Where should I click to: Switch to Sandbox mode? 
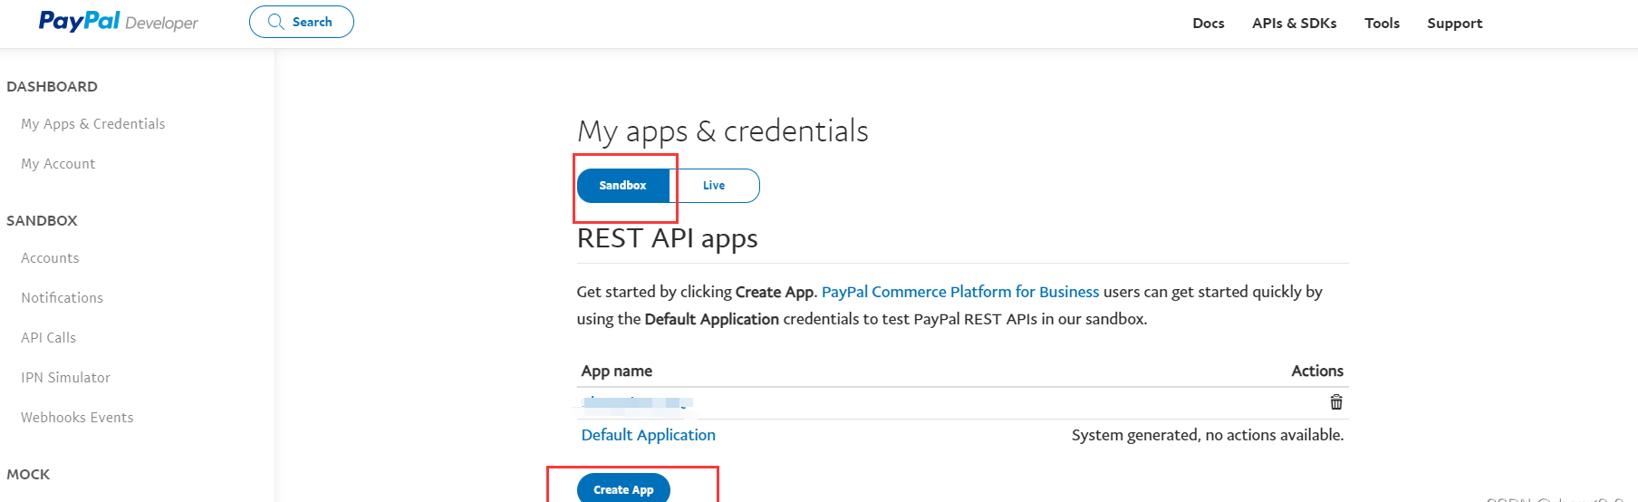pyautogui.click(x=623, y=186)
